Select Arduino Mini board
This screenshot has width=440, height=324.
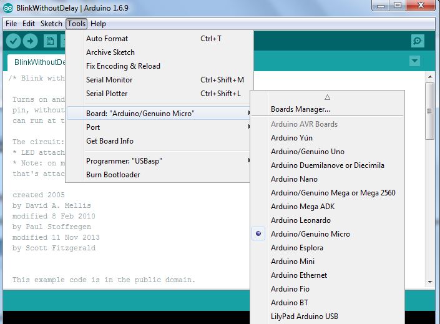pyautogui.click(x=328, y=262)
